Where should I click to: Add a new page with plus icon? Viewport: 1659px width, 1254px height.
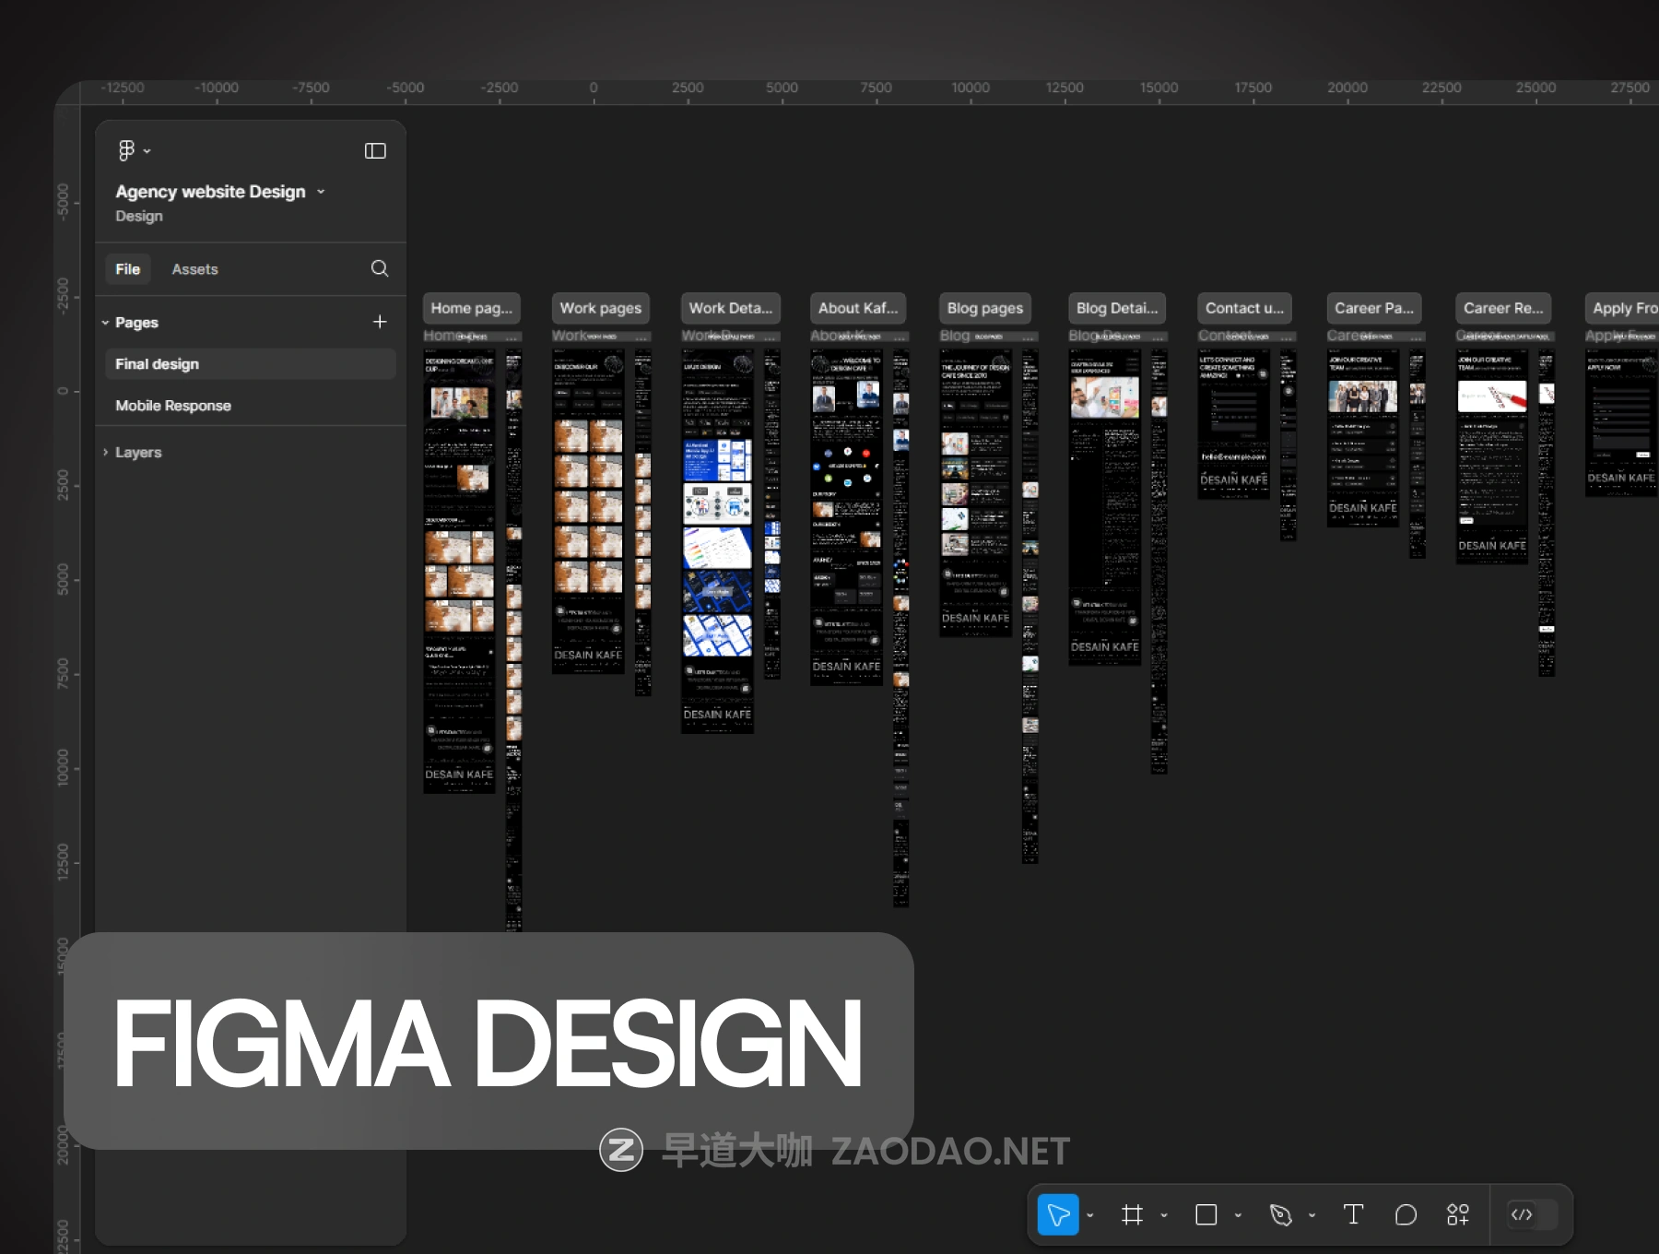coord(379,322)
